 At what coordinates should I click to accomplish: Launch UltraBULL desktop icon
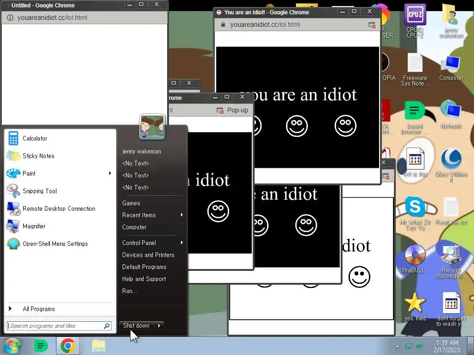tap(415, 258)
